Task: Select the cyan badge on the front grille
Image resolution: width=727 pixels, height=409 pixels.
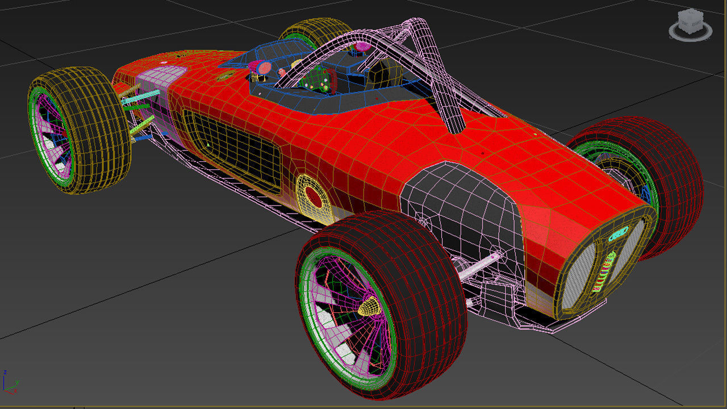Action: (617, 232)
